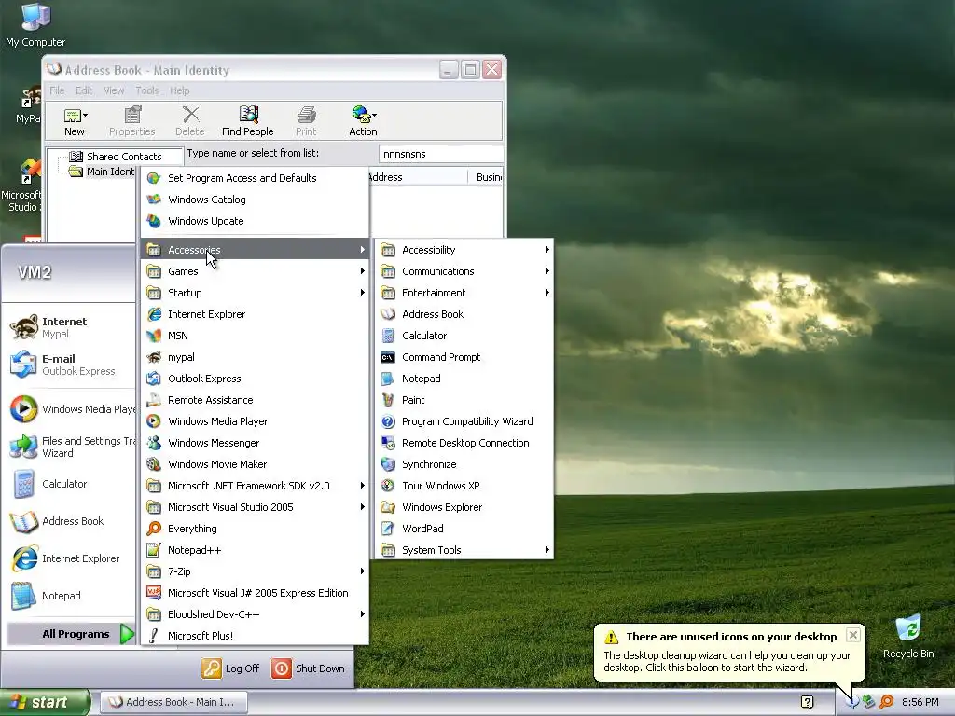Expand the Bloodshed Dev-C++ folder

pyautogui.click(x=255, y=614)
